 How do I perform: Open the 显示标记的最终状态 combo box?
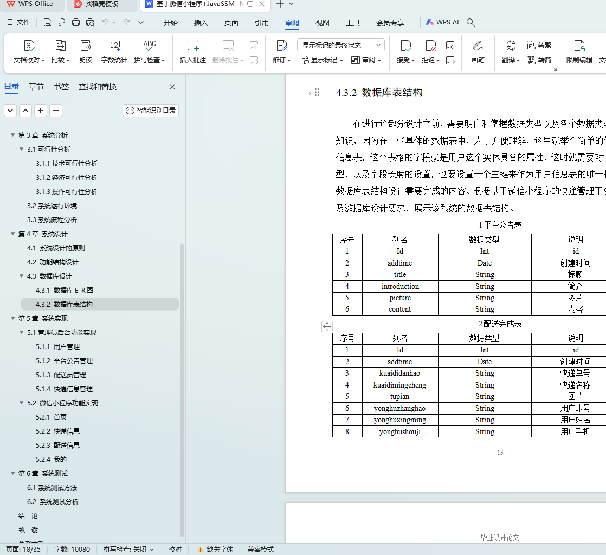[x=341, y=45]
